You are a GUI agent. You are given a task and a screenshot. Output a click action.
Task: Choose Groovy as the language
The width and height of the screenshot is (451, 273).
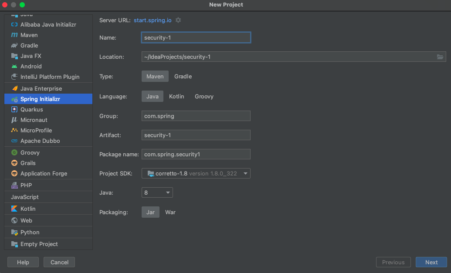pos(204,97)
